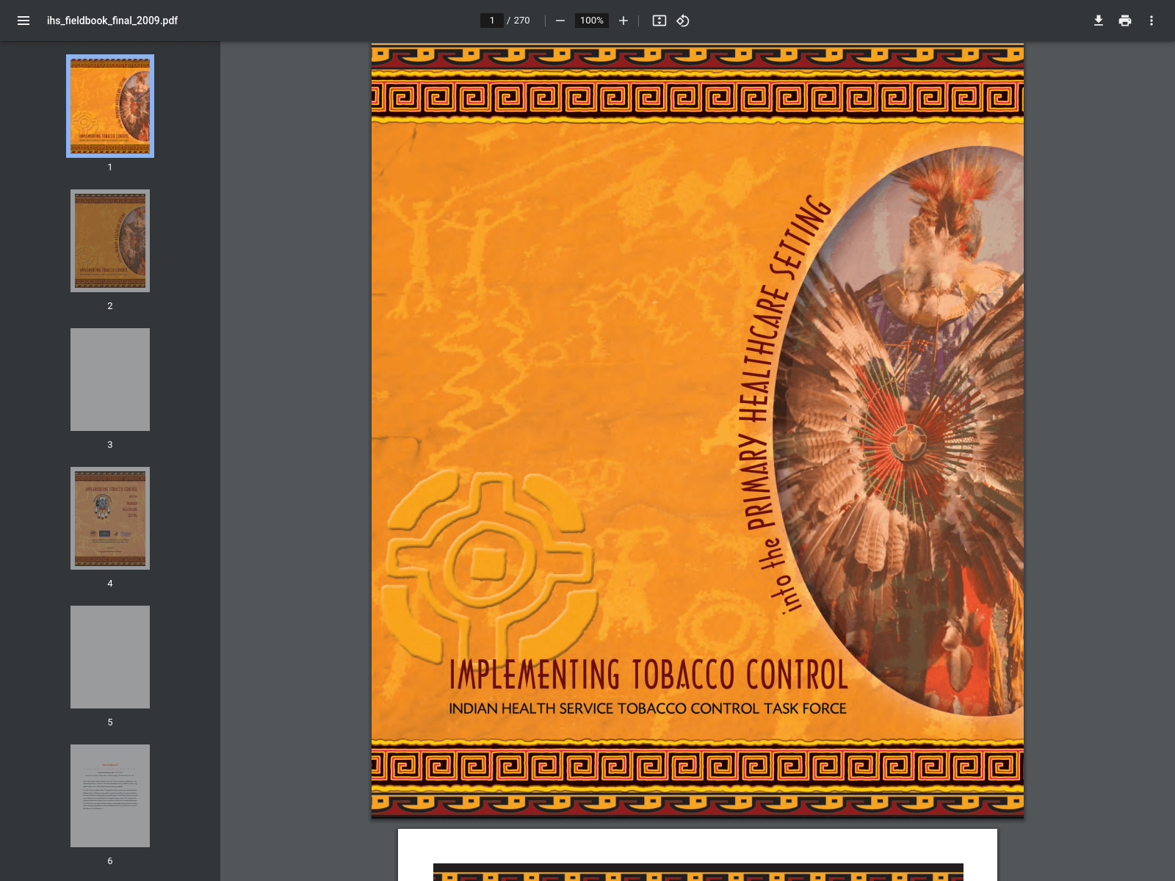
Task: Select blank page 3 thumbnail
Action: [x=110, y=380]
